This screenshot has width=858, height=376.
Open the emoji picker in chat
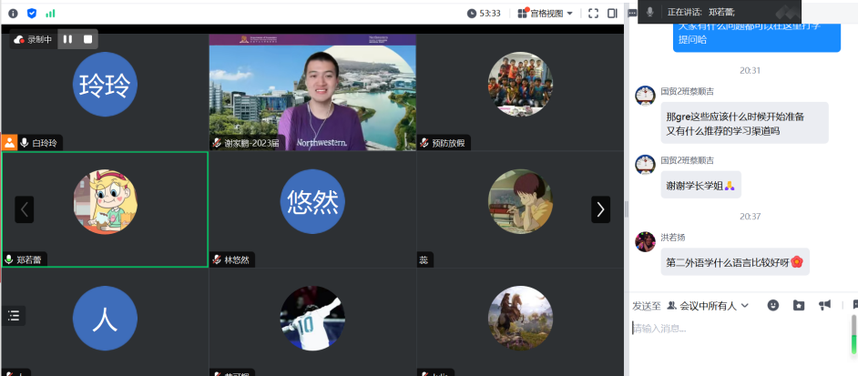click(773, 305)
